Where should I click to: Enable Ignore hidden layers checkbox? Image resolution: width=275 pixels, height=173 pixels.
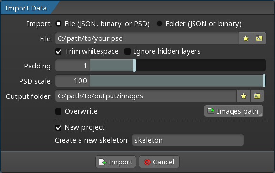pos(127,52)
